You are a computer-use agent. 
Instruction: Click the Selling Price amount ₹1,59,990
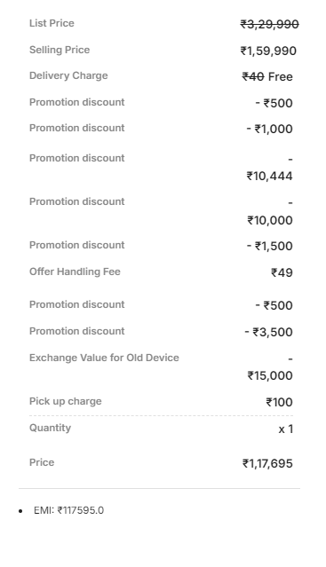(x=268, y=51)
